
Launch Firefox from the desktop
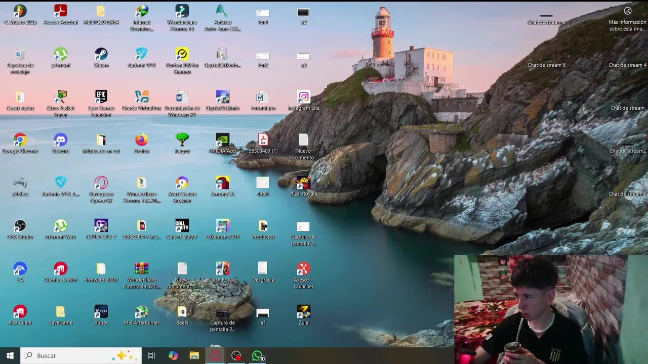(x=142, y=144)
